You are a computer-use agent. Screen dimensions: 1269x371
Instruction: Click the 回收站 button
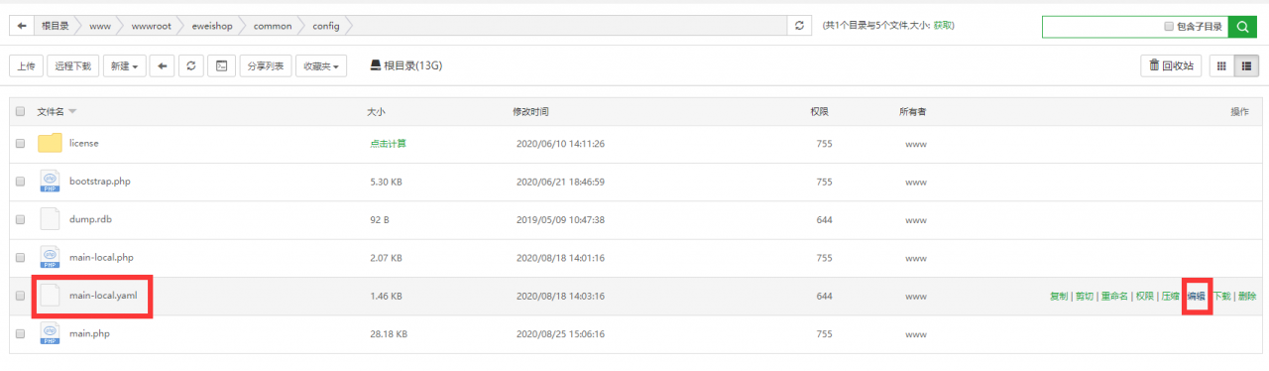[1172, 66]
